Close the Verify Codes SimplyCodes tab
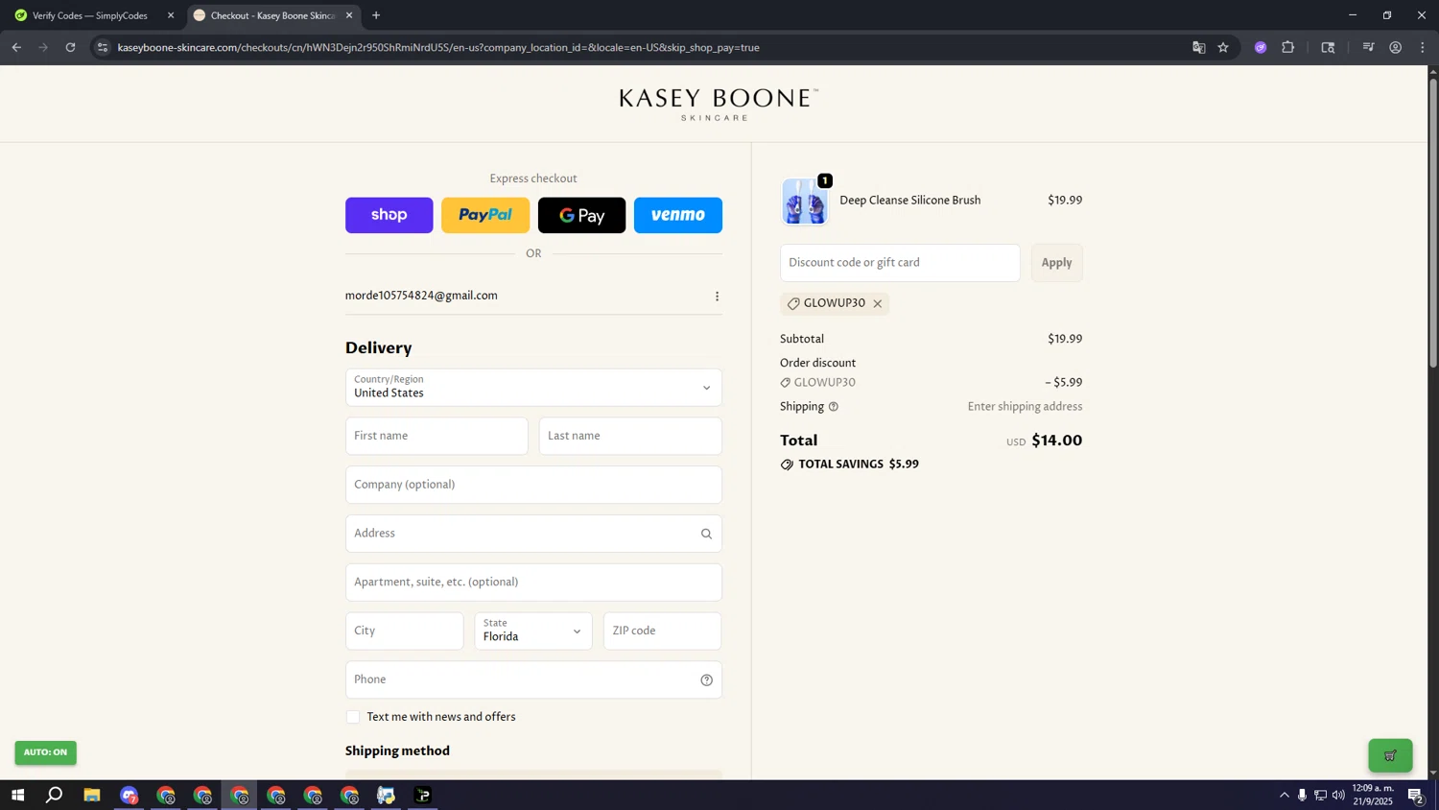 (x=171, y=15)
